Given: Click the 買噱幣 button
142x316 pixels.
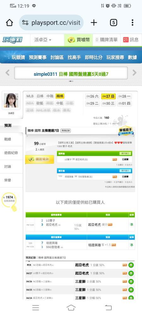Looking at the screenshot, I should tap(79, 40).
